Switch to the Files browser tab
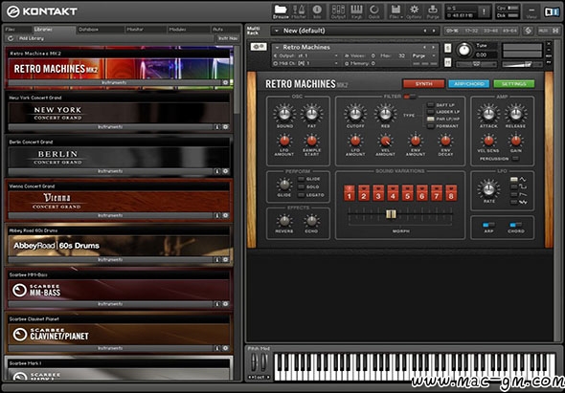This screenshot has width=565, height=393. [17, 30]
